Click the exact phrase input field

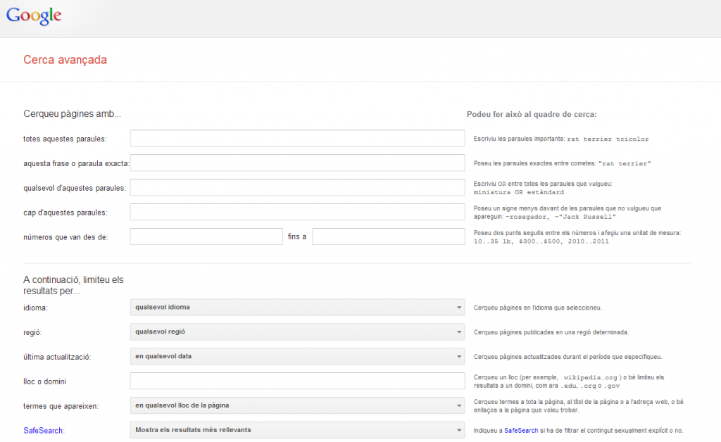296,163
